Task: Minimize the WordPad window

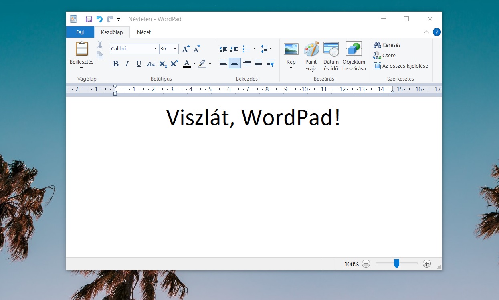Action: (383, 19)
